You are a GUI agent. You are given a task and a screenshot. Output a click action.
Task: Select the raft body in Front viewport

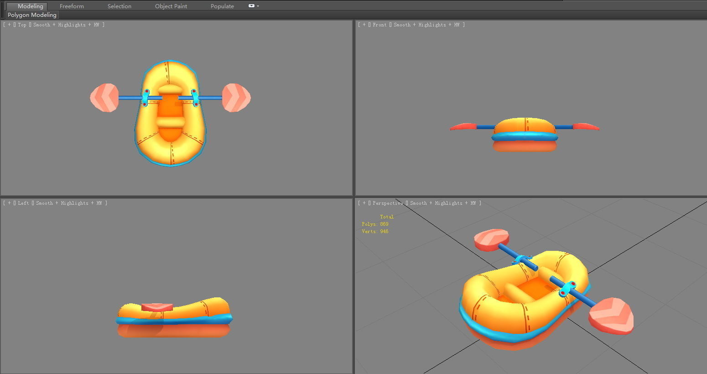525,135
